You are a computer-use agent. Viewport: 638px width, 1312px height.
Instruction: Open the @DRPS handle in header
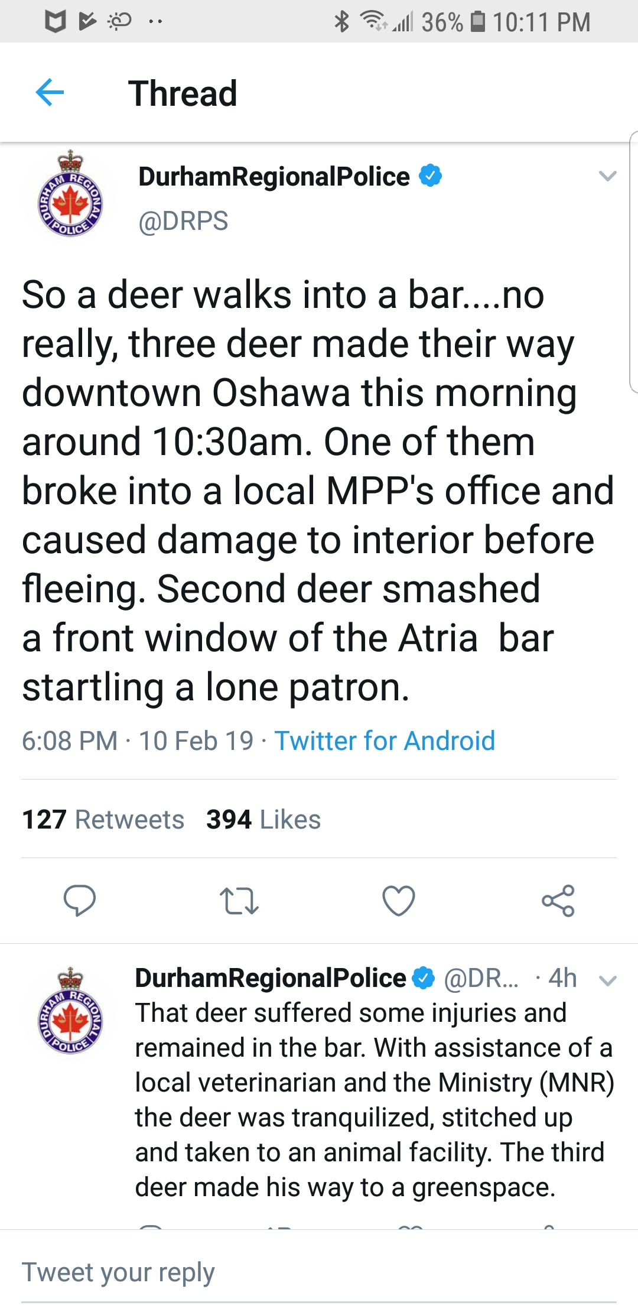[x=183, y=221]
